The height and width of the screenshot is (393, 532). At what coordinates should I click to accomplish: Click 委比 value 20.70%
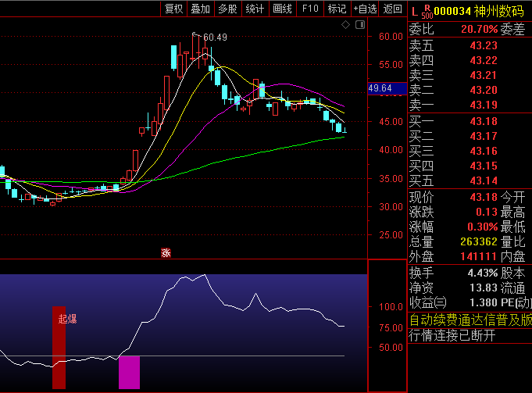(480, 29)
